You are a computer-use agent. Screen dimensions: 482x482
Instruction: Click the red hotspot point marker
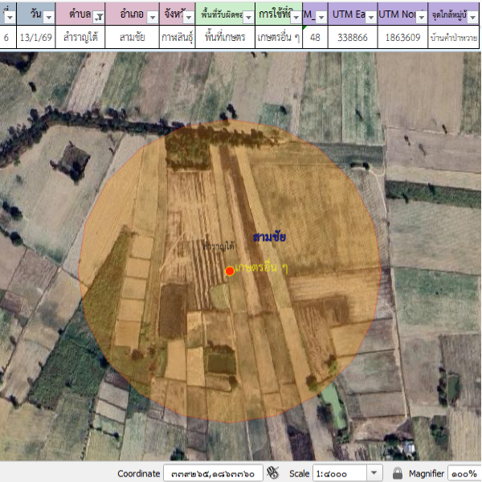click(x=230, y=272)
